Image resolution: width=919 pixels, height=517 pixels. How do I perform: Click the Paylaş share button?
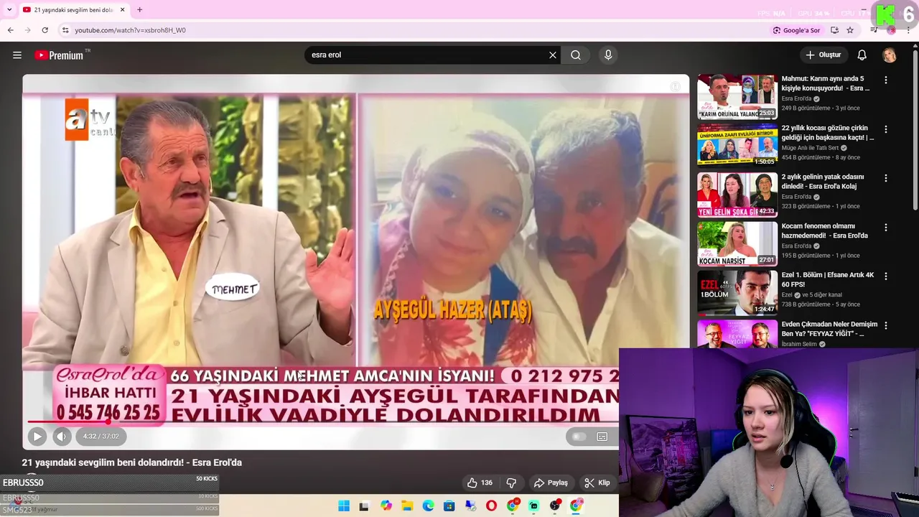551,483
